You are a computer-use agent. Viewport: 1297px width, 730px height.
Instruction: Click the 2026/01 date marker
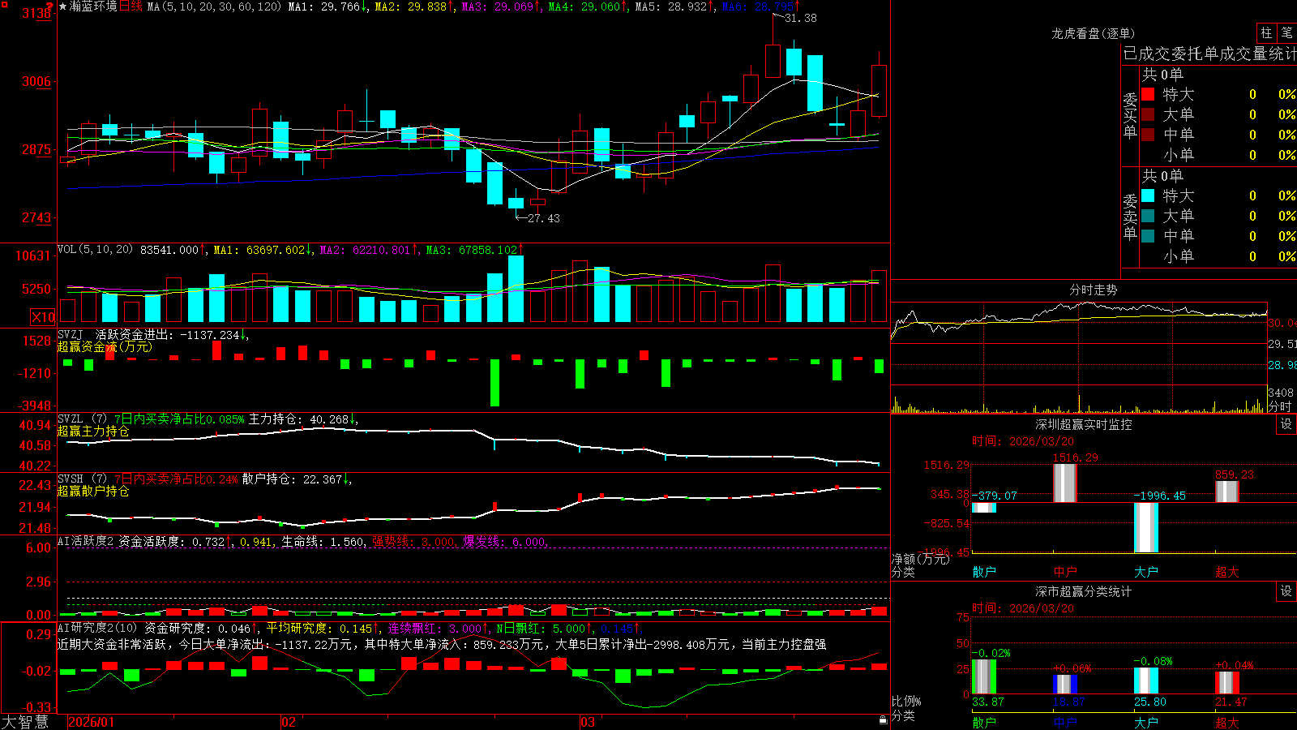coord(92,722)
